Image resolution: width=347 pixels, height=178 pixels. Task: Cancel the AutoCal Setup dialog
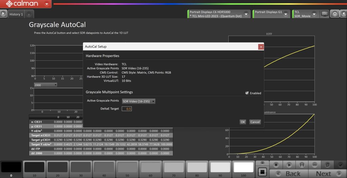tap(255, 122)
